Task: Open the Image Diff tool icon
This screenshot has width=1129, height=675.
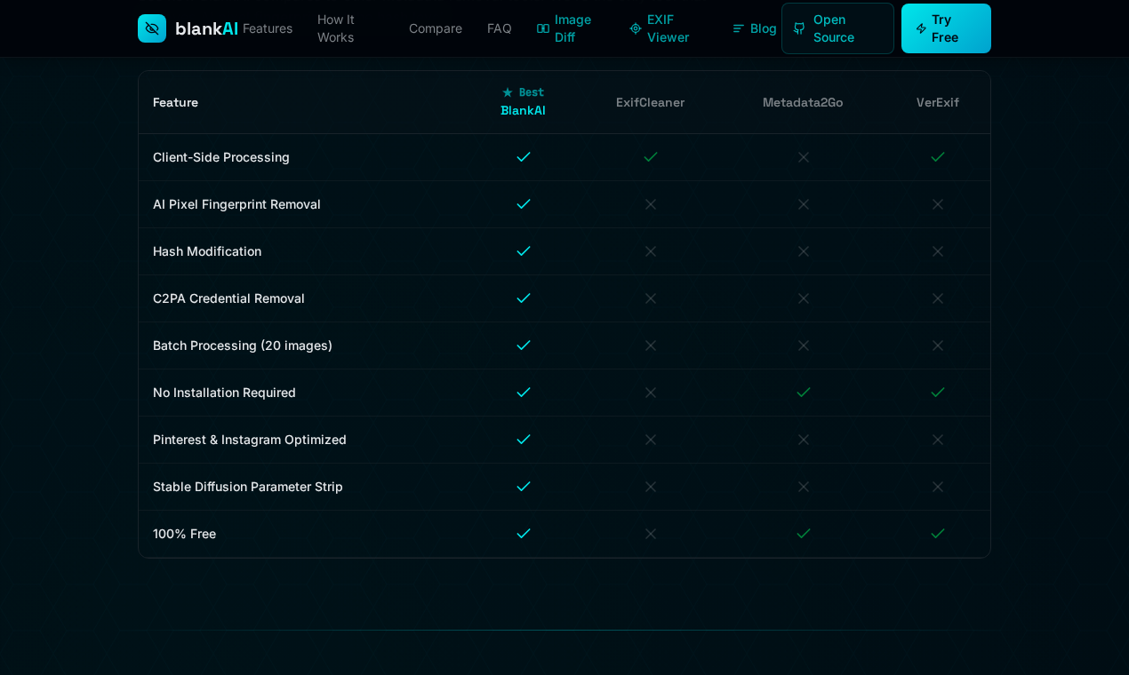Action: 543,28
